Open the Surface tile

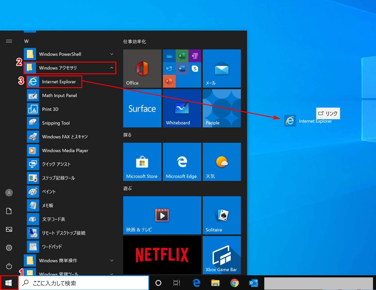142,108
